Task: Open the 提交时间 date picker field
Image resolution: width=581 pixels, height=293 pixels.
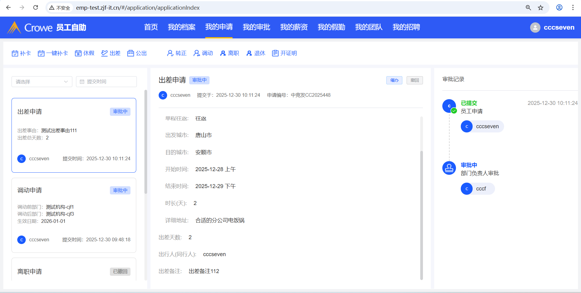Action: (106, 82)
